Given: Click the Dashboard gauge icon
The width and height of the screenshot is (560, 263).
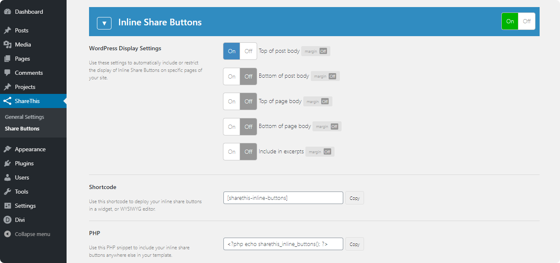Looking at the screenshot, I should tap(7, 12).
